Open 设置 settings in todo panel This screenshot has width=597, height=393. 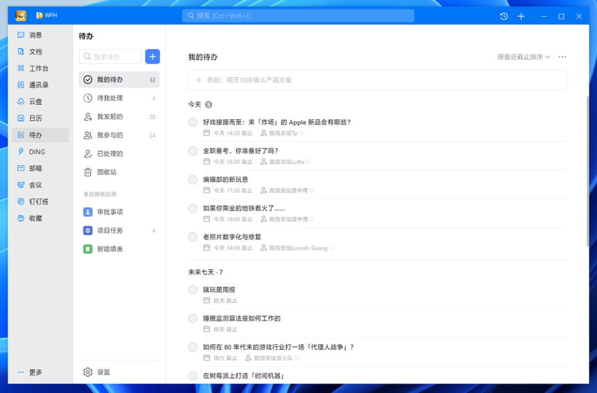click(x=97, y=372)
